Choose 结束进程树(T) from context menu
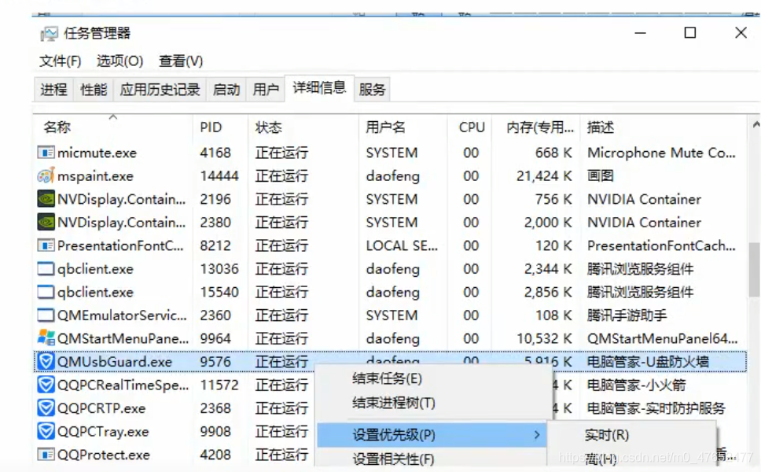 394,403
